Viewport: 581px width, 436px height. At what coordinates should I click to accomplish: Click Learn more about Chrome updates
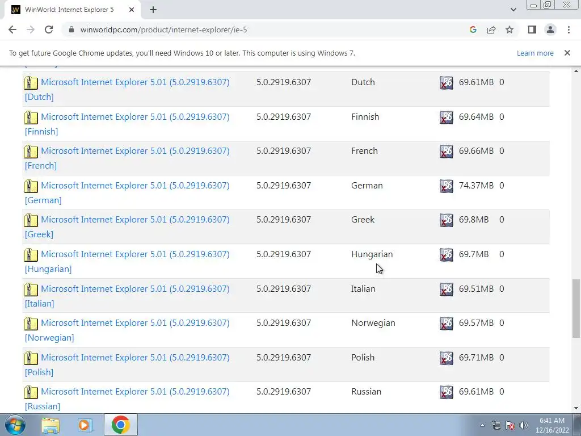535,53
